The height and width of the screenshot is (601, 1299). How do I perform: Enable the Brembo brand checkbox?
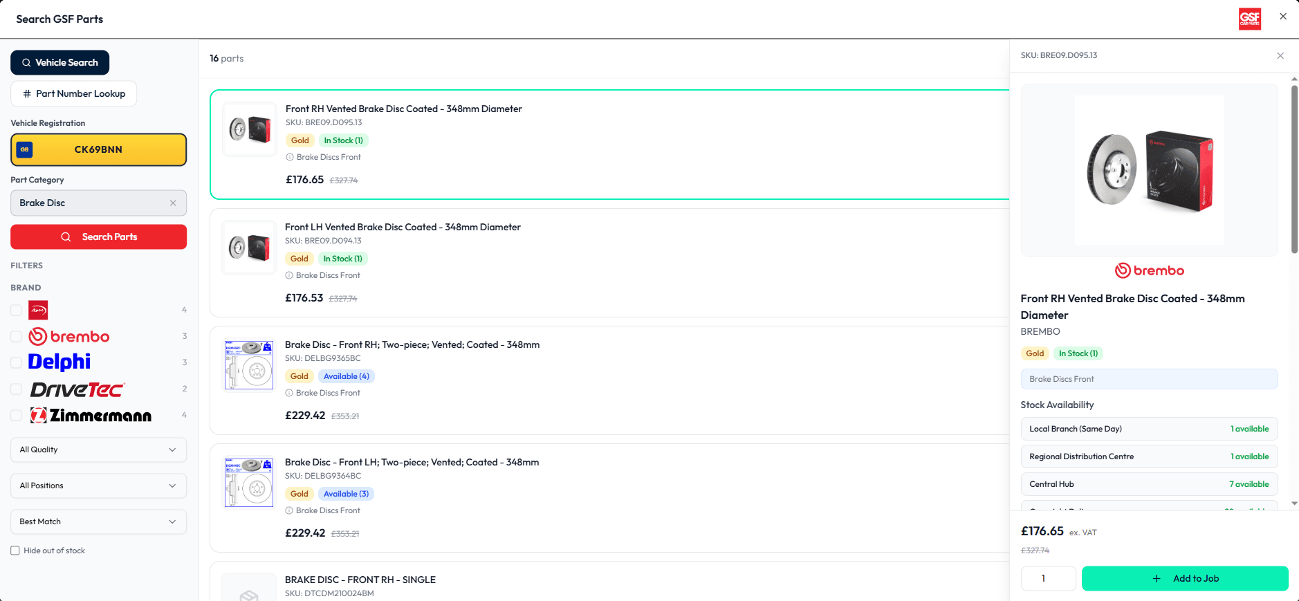pyautogui.click(x=16, y=336)
